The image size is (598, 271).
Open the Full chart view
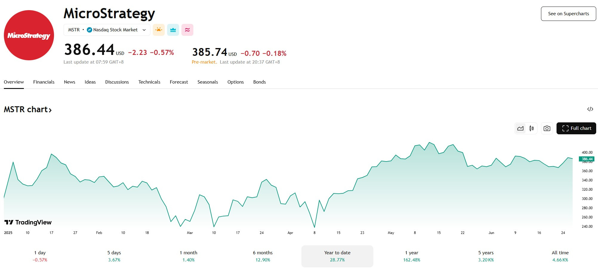576,128
